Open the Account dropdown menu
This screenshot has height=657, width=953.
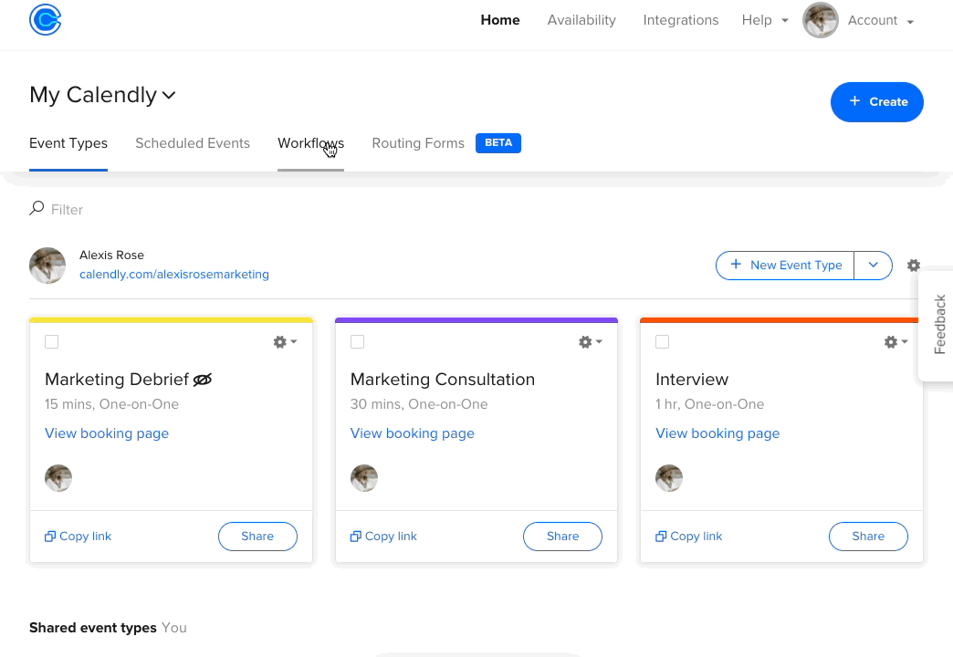pos(881,21)
